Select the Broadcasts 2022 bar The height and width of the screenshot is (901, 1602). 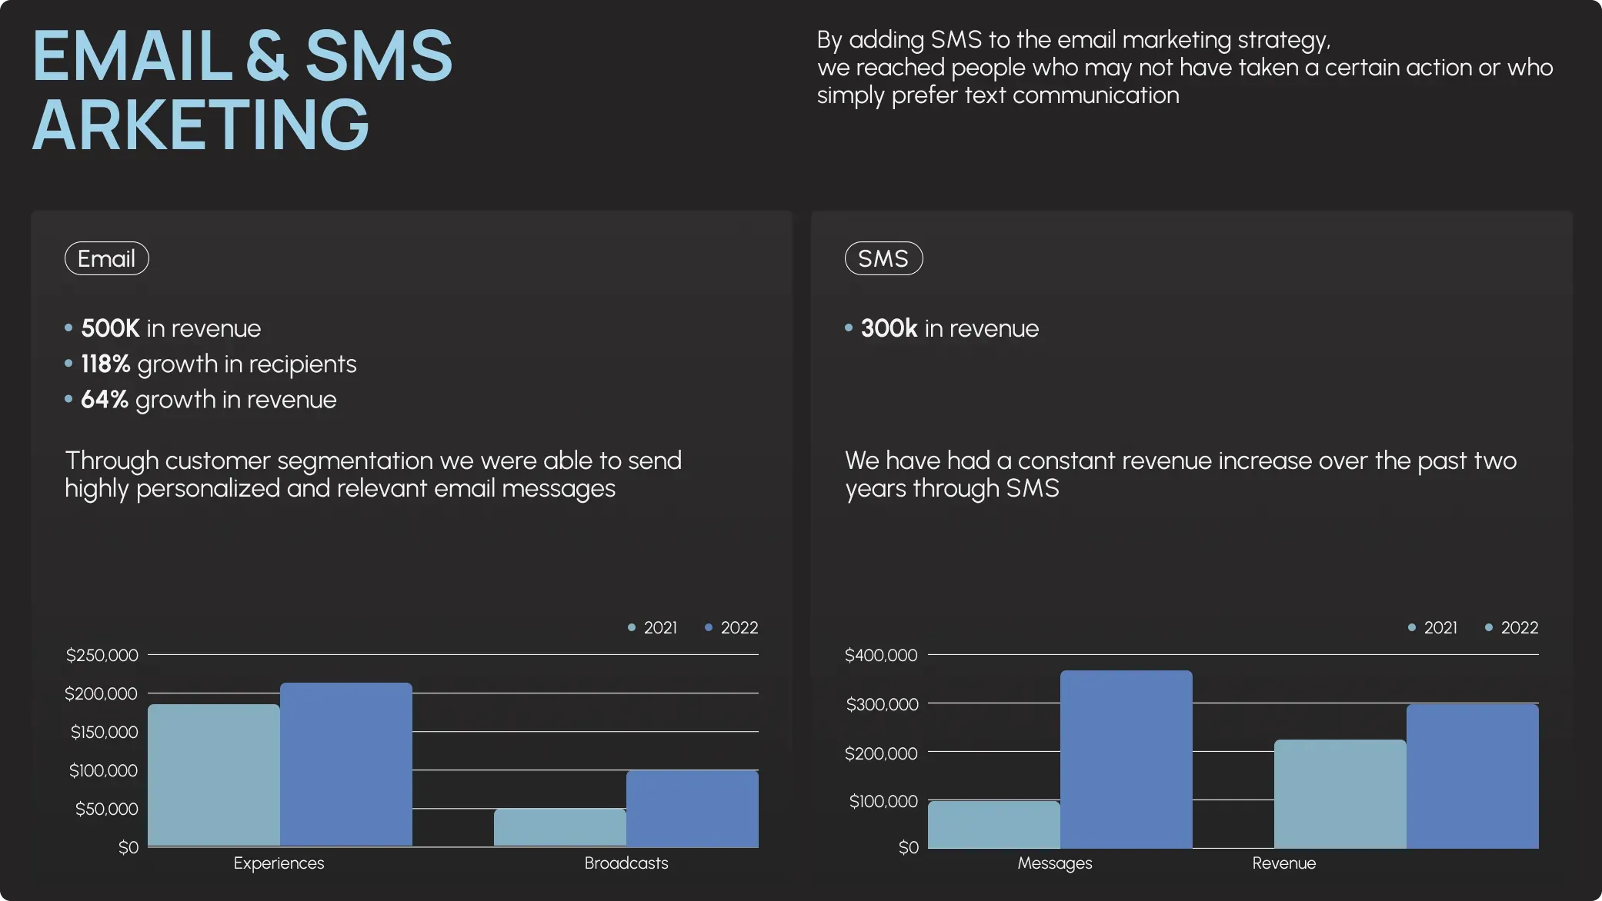click(693, 808)
